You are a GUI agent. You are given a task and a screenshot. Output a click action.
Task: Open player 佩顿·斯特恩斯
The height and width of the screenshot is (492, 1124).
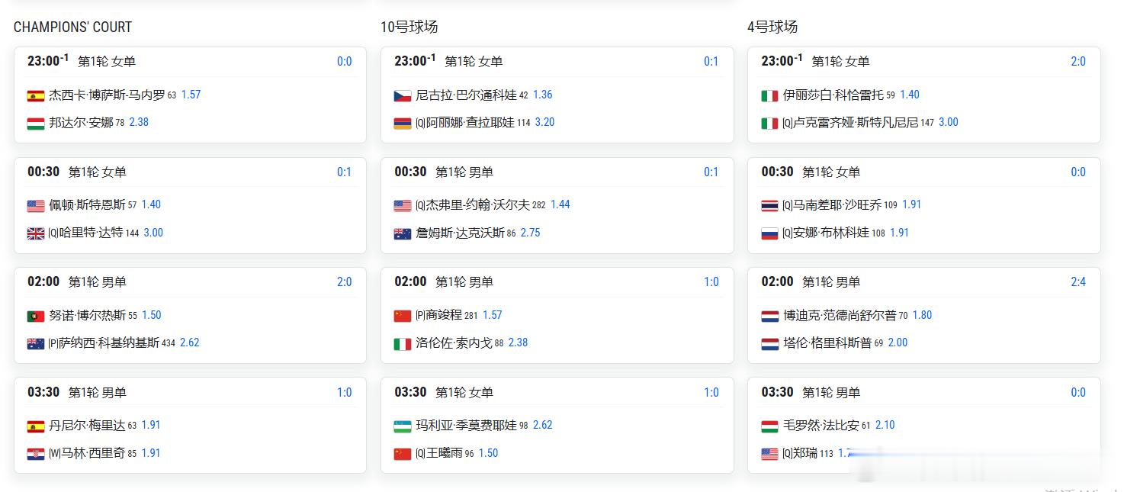(x=88, y=205)
